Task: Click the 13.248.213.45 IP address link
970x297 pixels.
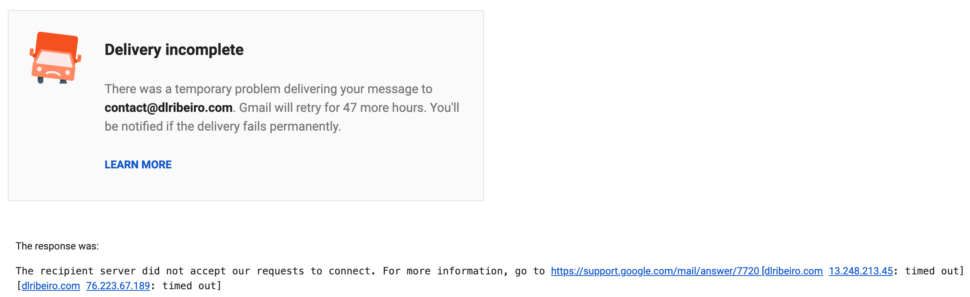Action: click(861, 271)
